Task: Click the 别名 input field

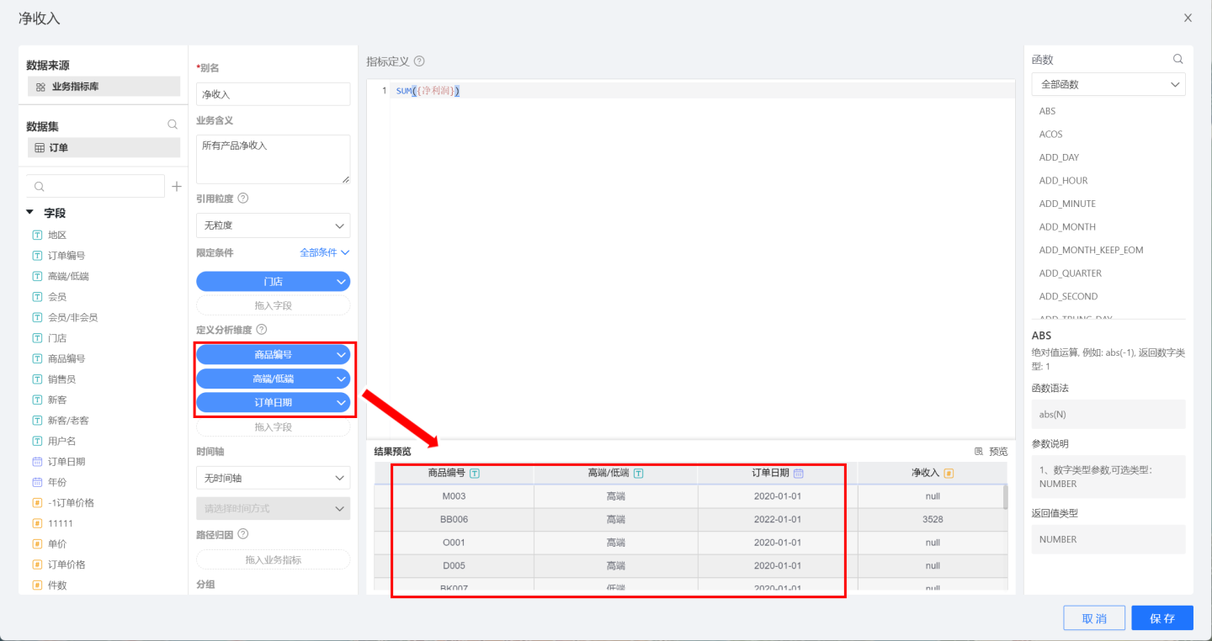Action: [x=273, y=94]
